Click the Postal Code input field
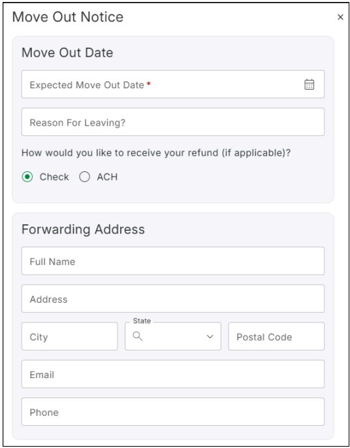 point(276,336)
